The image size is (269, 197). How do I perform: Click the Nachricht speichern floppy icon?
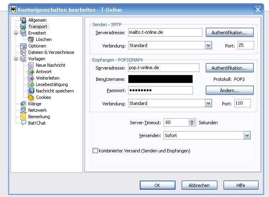(31, 91)
